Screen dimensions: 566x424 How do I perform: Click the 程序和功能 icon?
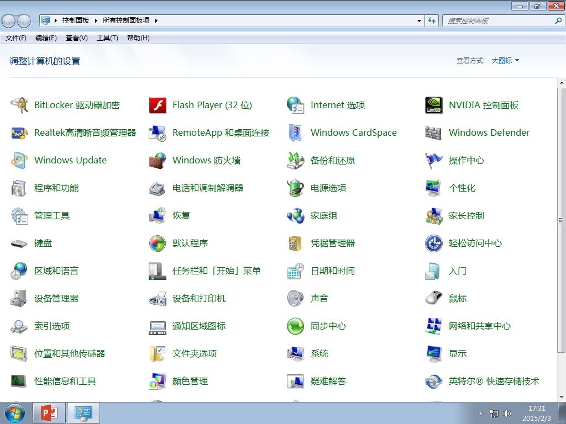pyautogui.click(x=19, y=188)
